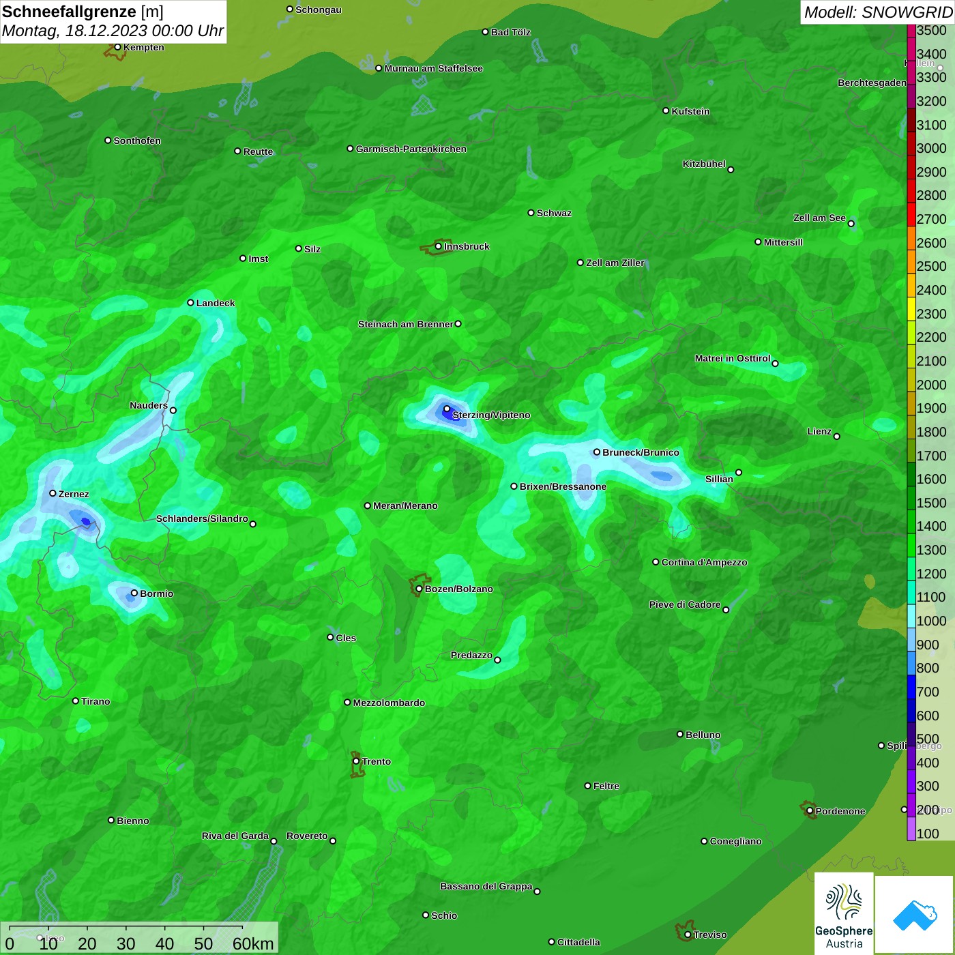Click the Pordenone city marker

(810, 811)
